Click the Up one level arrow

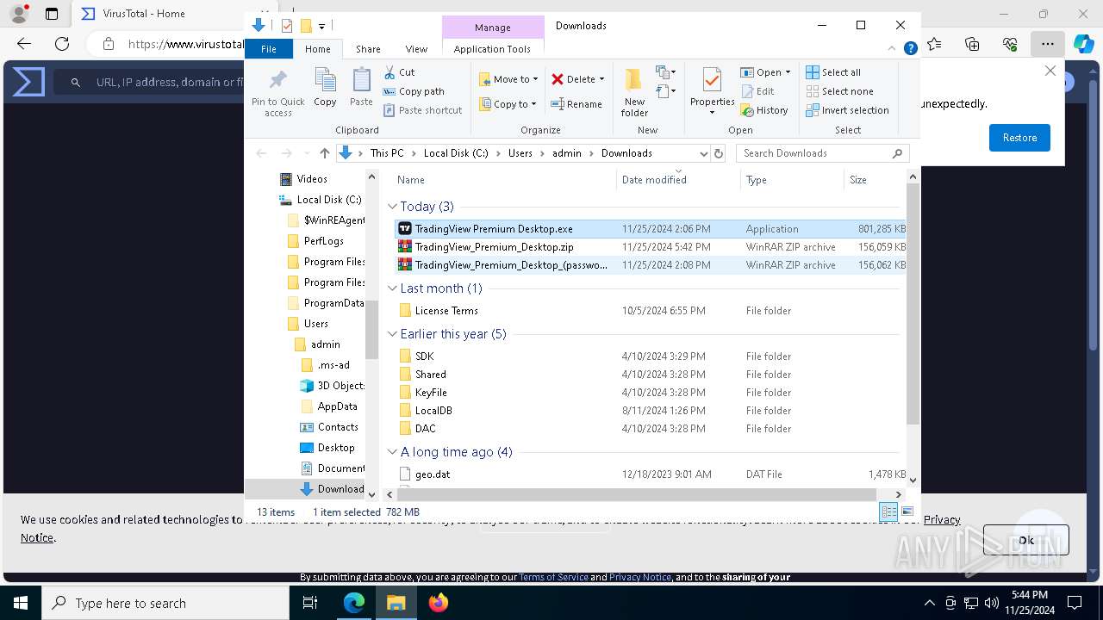324,153
